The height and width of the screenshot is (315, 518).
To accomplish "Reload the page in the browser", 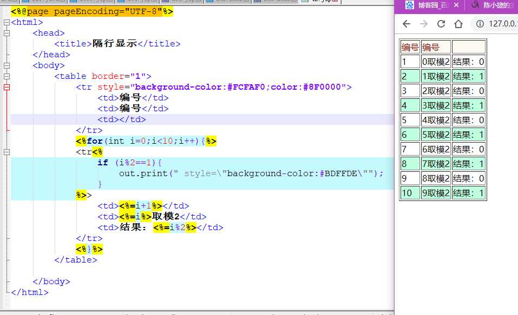I will [441, 24].
